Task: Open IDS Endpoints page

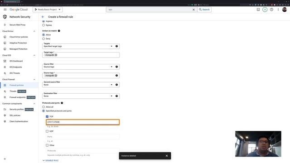Action: 16,67
